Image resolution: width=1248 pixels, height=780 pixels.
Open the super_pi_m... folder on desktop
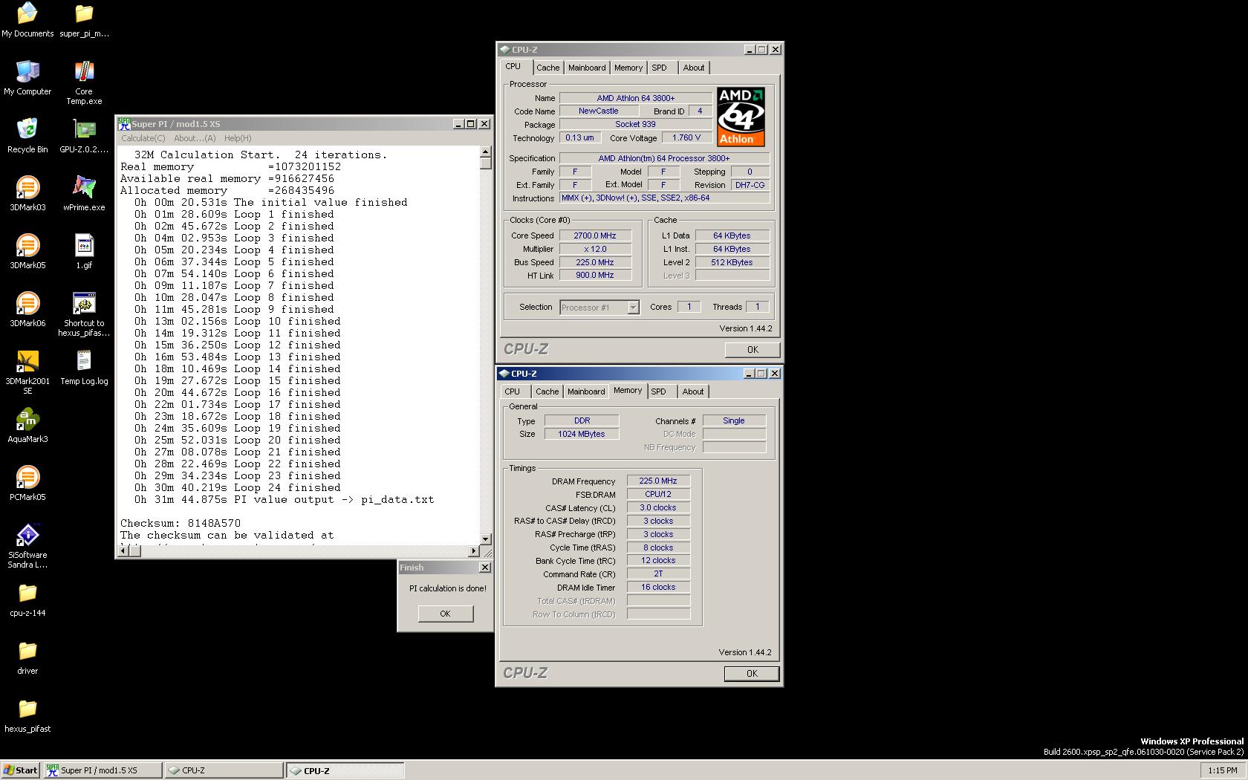point(84,19)
